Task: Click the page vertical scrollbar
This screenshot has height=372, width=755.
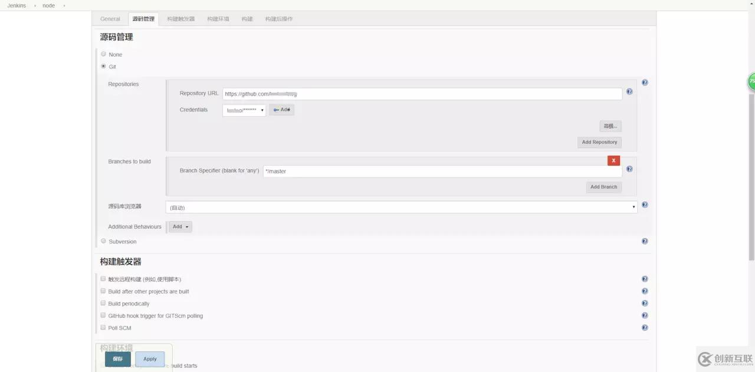Action: [751, 177]
